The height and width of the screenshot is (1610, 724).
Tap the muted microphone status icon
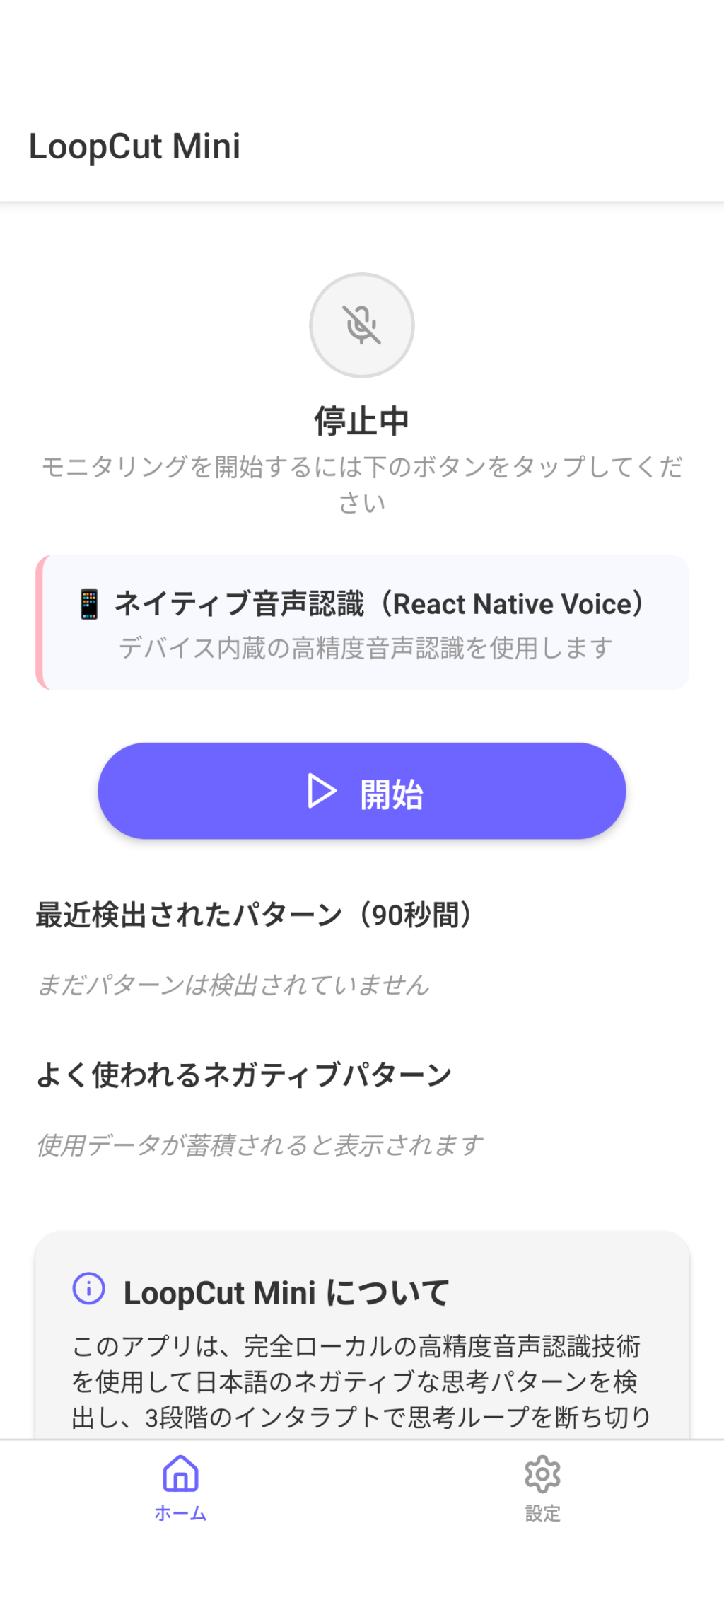coord(361,325)
